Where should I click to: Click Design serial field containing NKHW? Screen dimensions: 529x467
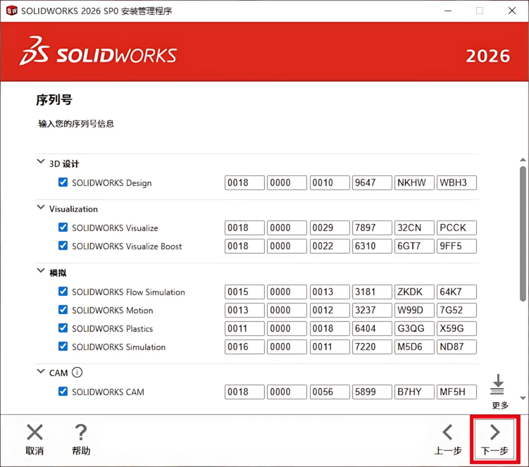[x=414, y=183]
